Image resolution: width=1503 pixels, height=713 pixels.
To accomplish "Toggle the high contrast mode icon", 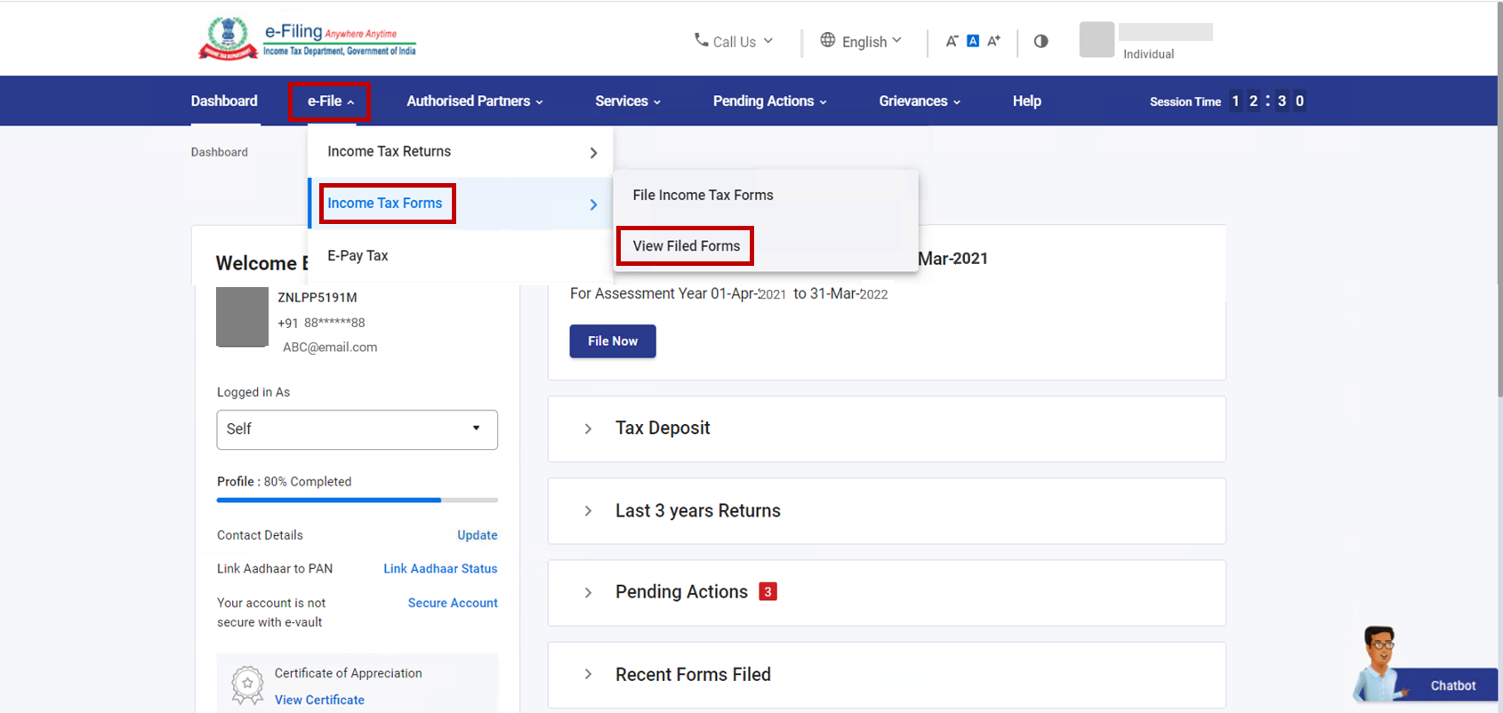I will tap(1041, 41).
